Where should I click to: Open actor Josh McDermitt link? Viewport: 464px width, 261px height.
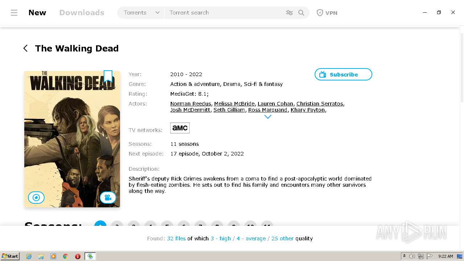coord(190,110)
